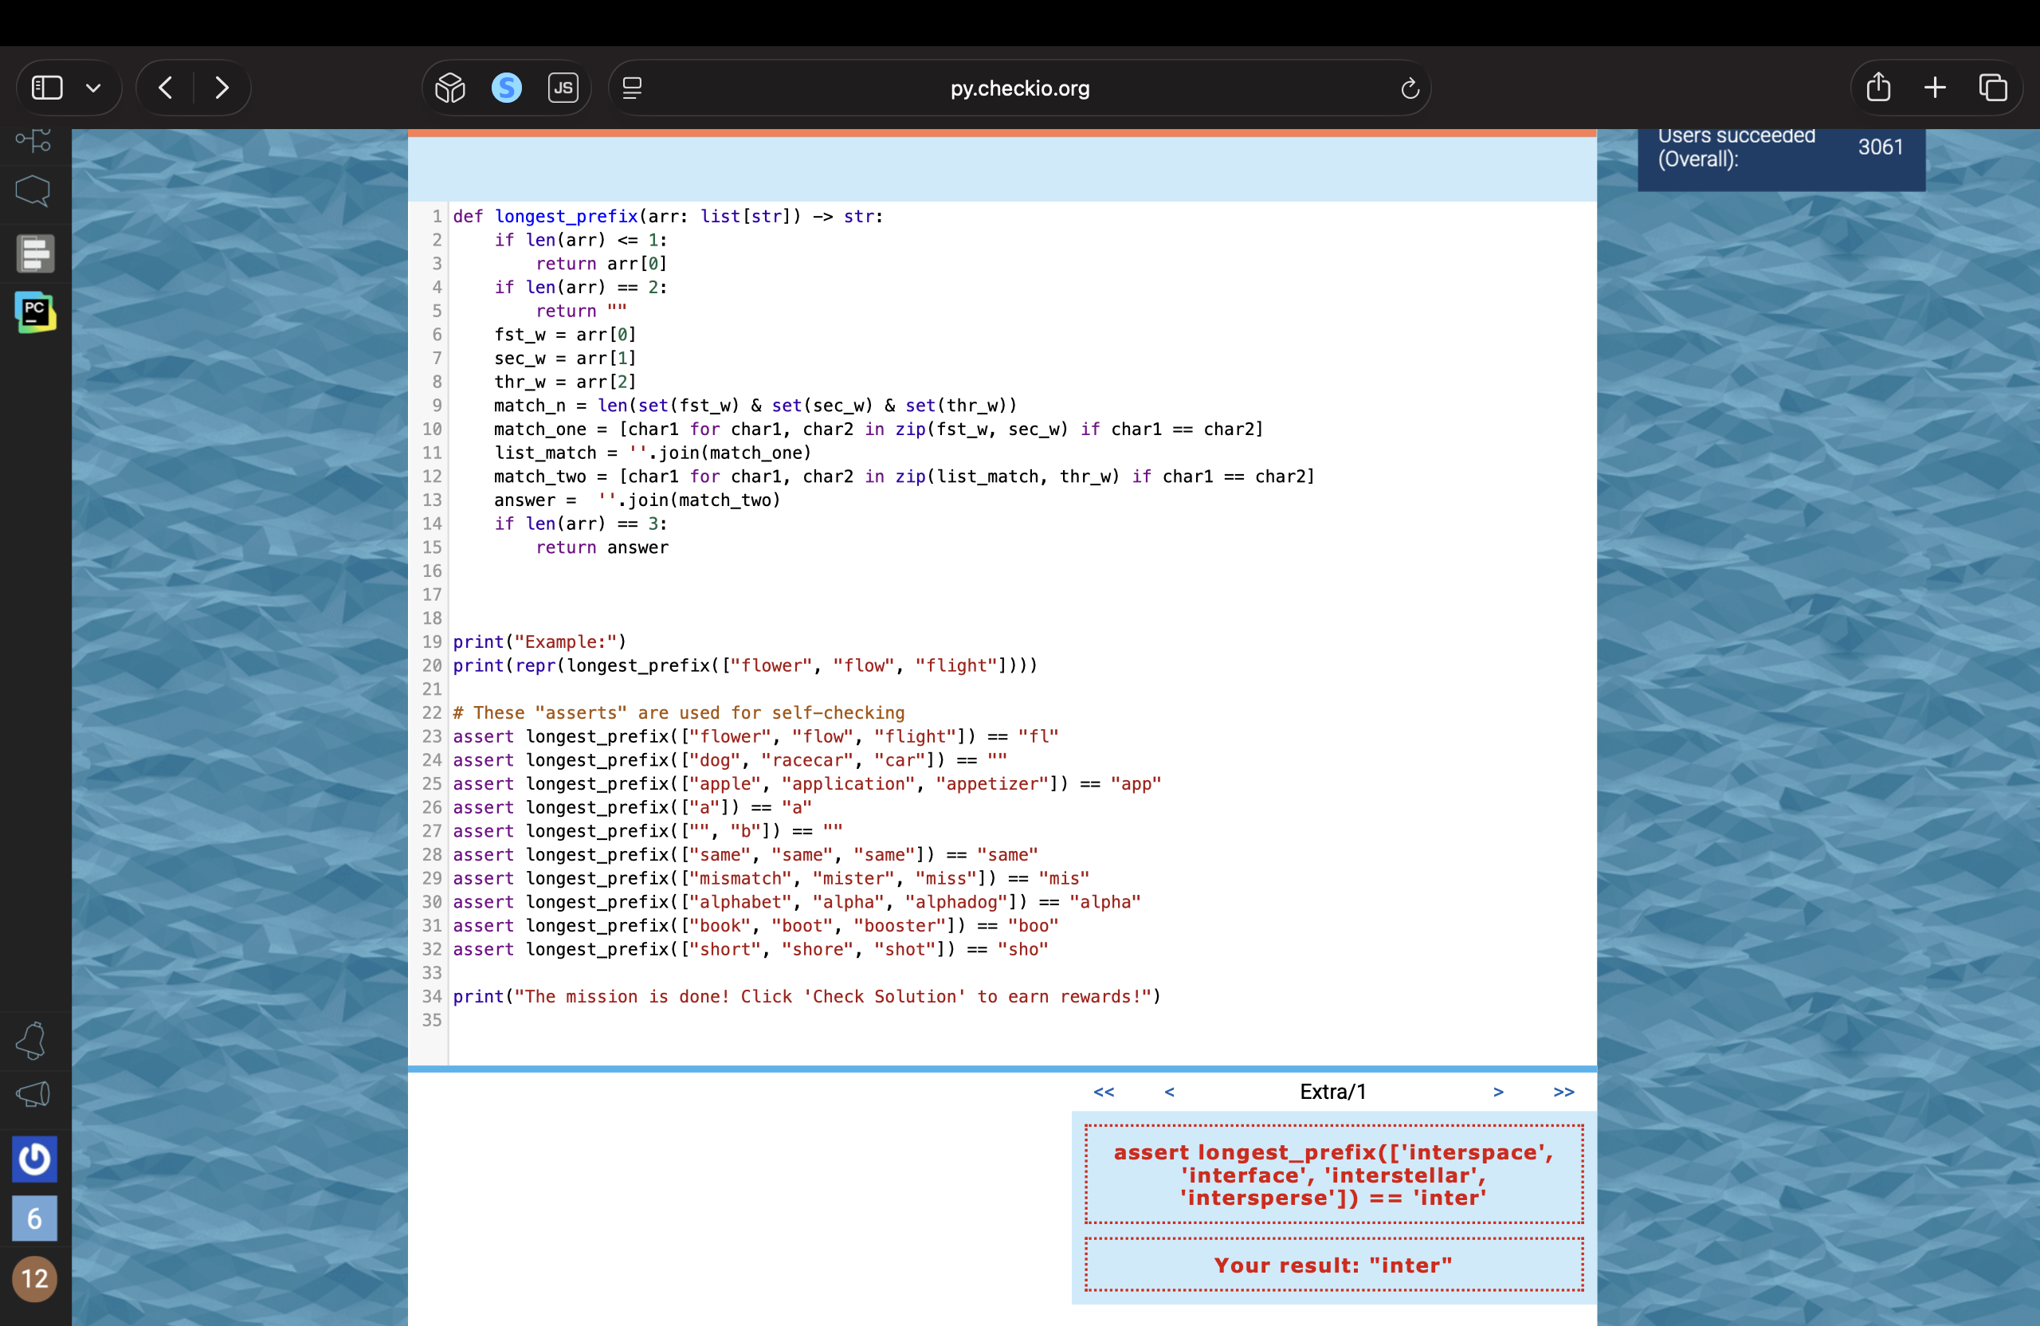2040x1326 pixels.
Task: Click the assert line with "dog", "racecar"
Action: [730, 760]
